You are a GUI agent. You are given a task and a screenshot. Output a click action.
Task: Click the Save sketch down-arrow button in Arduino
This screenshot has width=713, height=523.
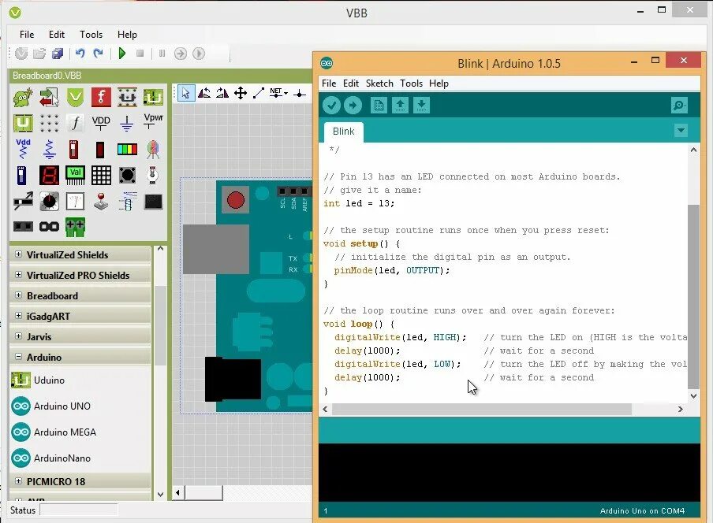(421, 106)
